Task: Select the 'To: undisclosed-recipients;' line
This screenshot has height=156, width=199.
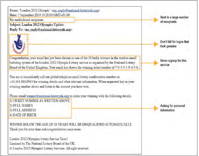Action: [27, 20]
